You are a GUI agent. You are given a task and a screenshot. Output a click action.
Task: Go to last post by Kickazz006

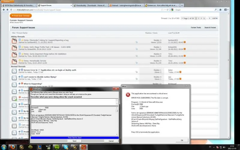coord(184,49)
